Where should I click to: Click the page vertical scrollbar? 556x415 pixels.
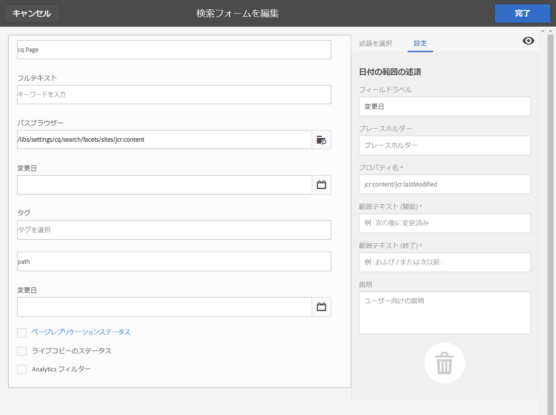[x=550, y=224]
